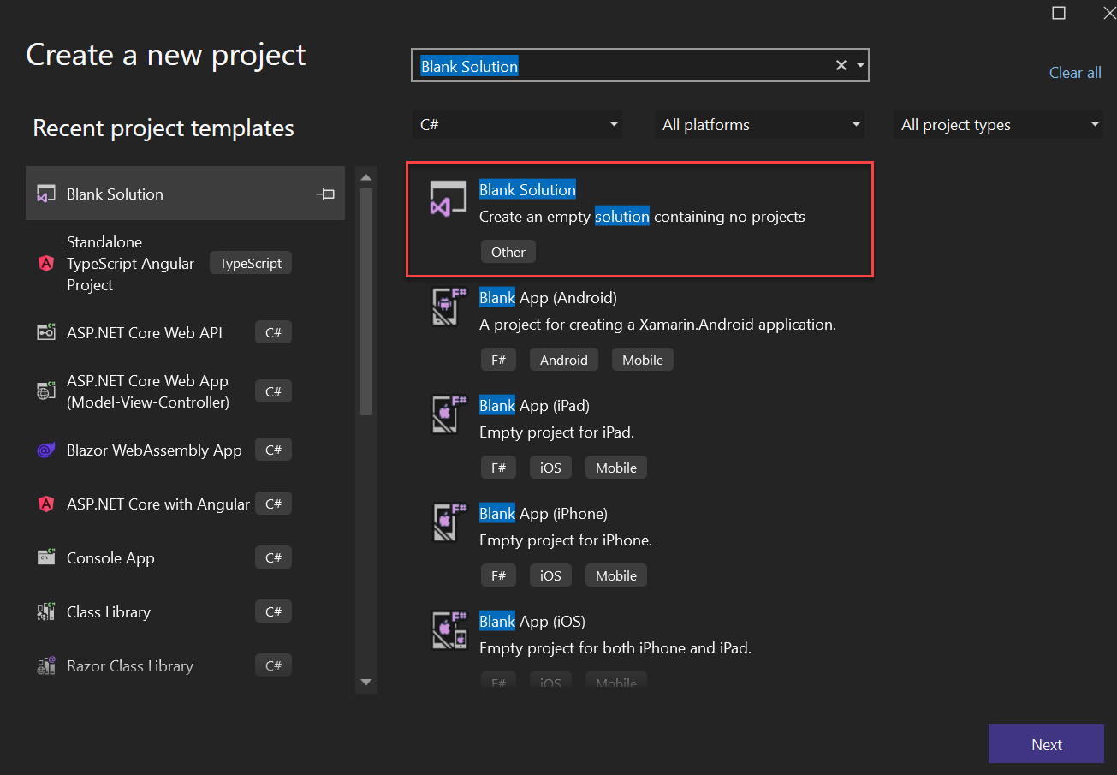Screen dimensions: 1117x775
Task: Click the Next button
Action: (1046, 744)
